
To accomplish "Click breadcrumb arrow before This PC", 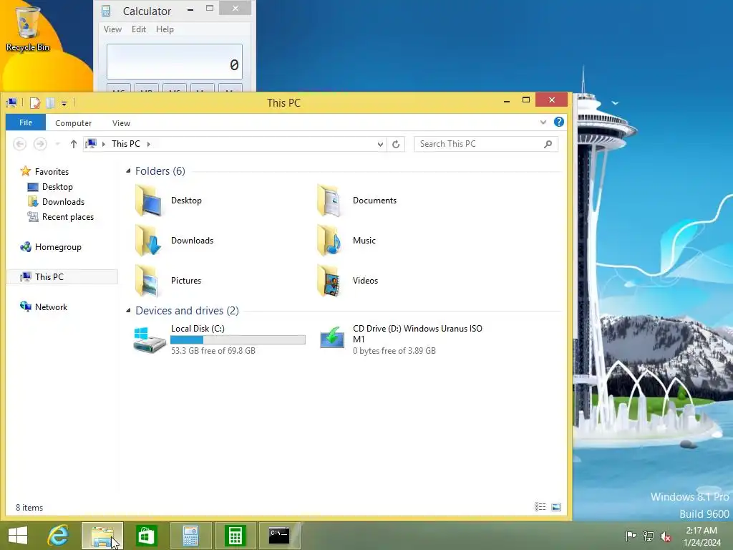I will pyautogui.click(x=104, y=144).
